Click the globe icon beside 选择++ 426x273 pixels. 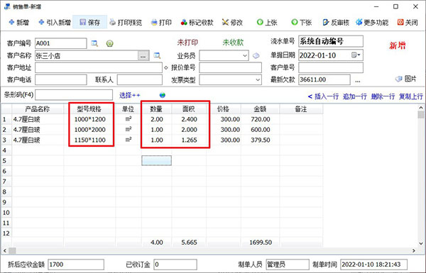point(163,95)
